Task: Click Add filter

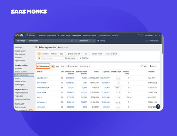Action: click(x=84, y=58)
